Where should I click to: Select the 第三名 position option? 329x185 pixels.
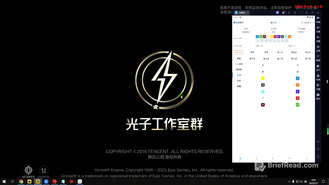point(280,52)
